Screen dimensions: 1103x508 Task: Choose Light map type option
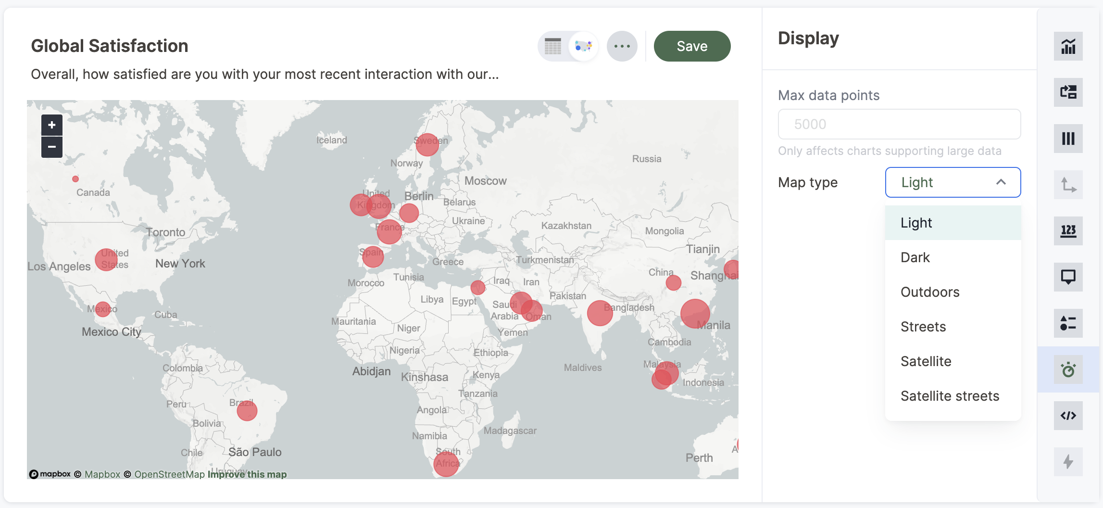click(x=953, y=223)
